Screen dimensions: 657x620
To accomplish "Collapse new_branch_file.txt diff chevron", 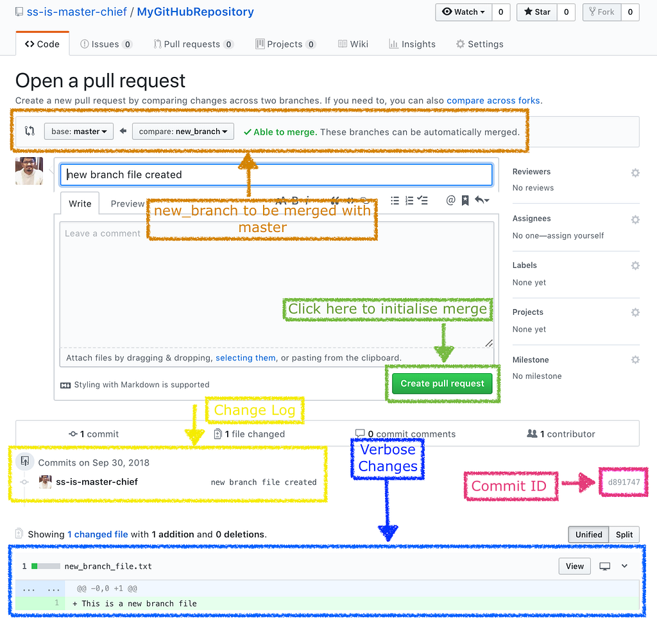I will tap(624, 566).
